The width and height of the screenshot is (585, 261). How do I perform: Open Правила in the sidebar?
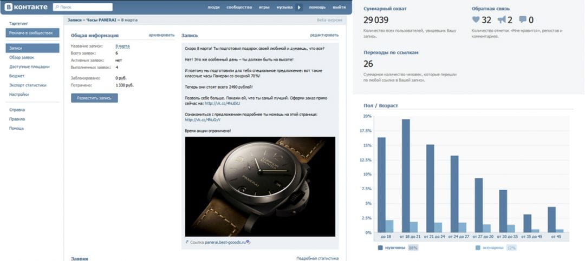(x=17, y=119)
